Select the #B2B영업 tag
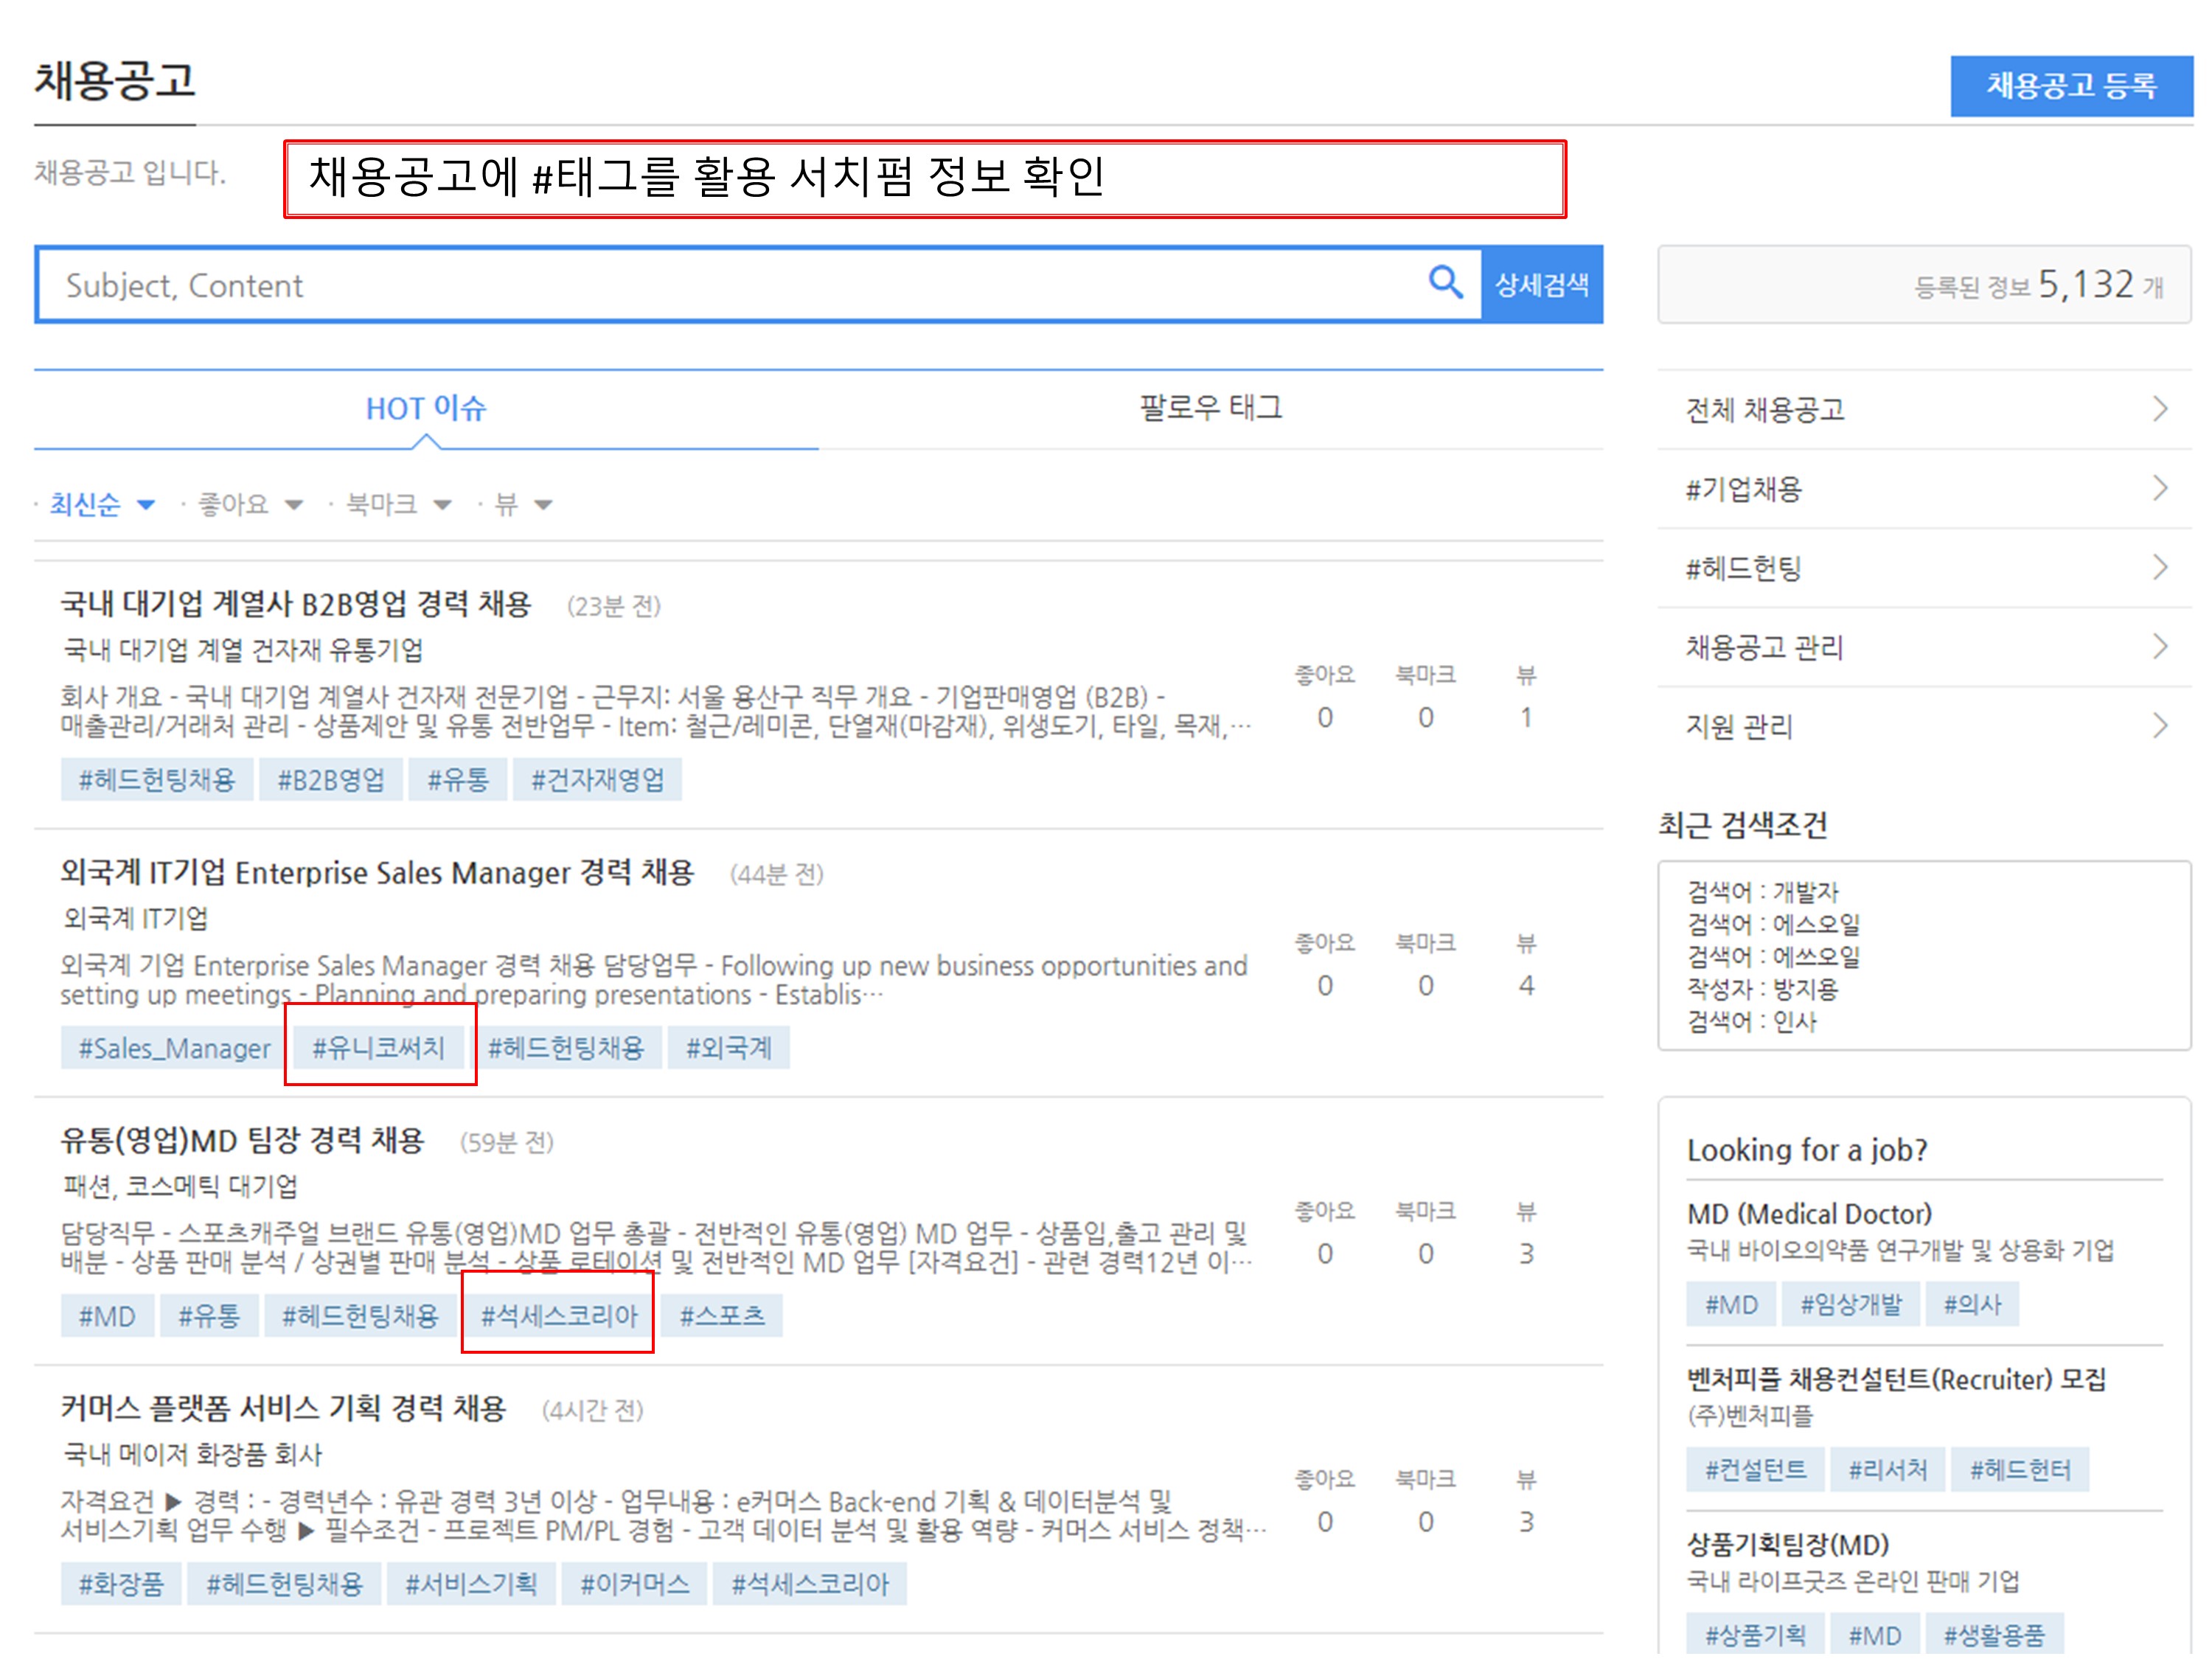This screenshot has width=2212, height=1659. pyautogui.click(x=330, y=780)
